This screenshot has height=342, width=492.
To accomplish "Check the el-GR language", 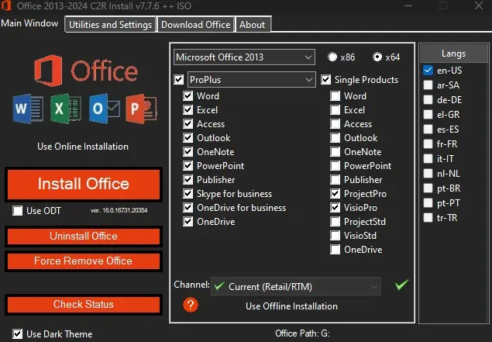I will pos(428,114).
